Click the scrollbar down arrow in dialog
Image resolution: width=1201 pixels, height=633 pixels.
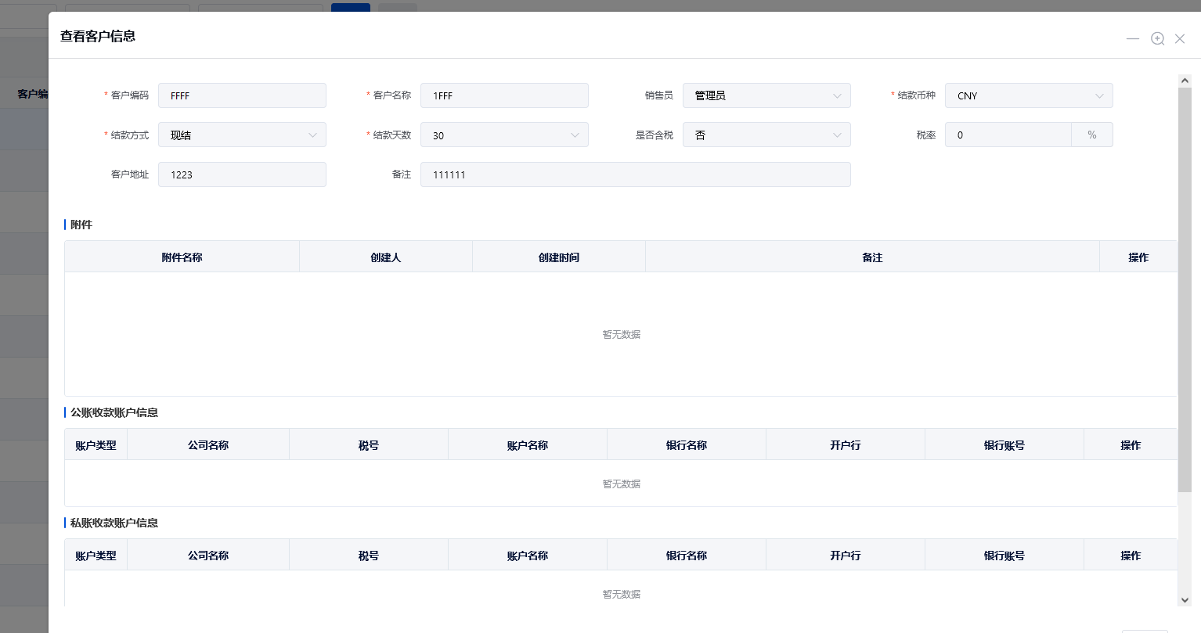(1185, 600)
